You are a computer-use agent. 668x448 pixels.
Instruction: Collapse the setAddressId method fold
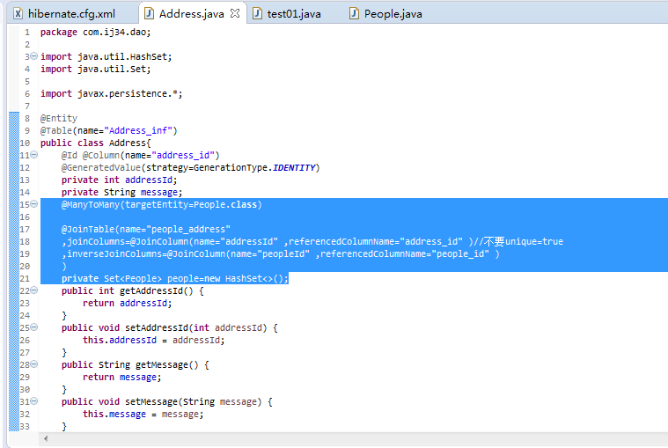coord(34,327)
